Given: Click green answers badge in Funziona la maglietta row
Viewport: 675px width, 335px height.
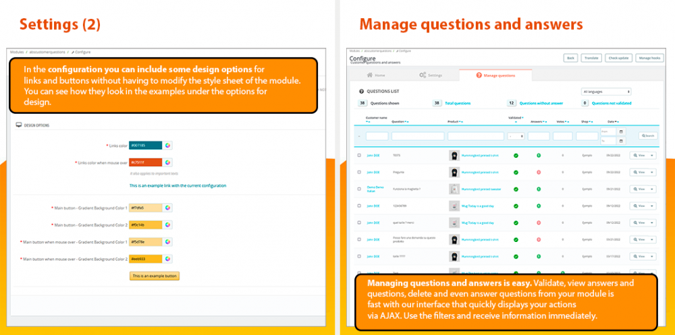Looking at the screenshot, I should [x=539, y=189].
